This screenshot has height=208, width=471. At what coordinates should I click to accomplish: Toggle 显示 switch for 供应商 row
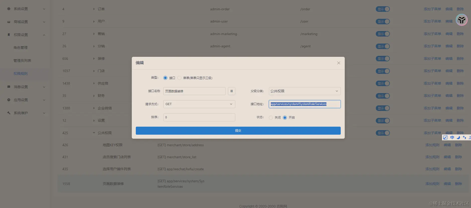pyautogui.click(x=383, y=83)
